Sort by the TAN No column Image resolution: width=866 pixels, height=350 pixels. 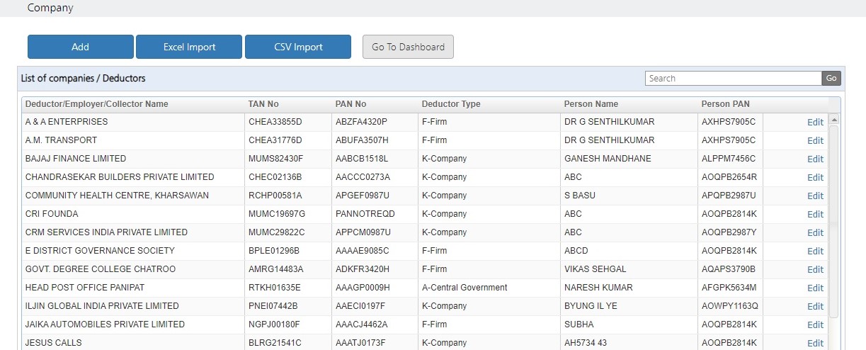[x=263, y=104]
